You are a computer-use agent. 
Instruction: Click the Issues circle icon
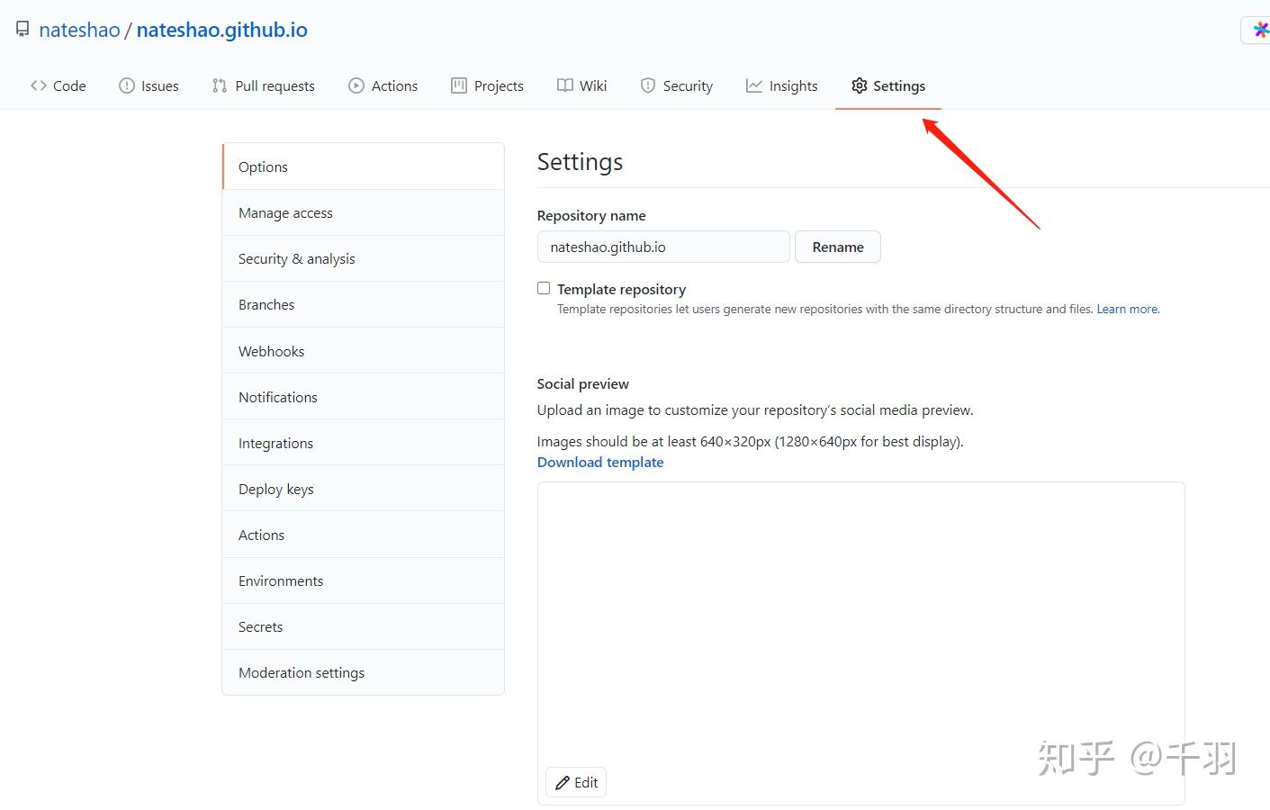tap(127, 85)
